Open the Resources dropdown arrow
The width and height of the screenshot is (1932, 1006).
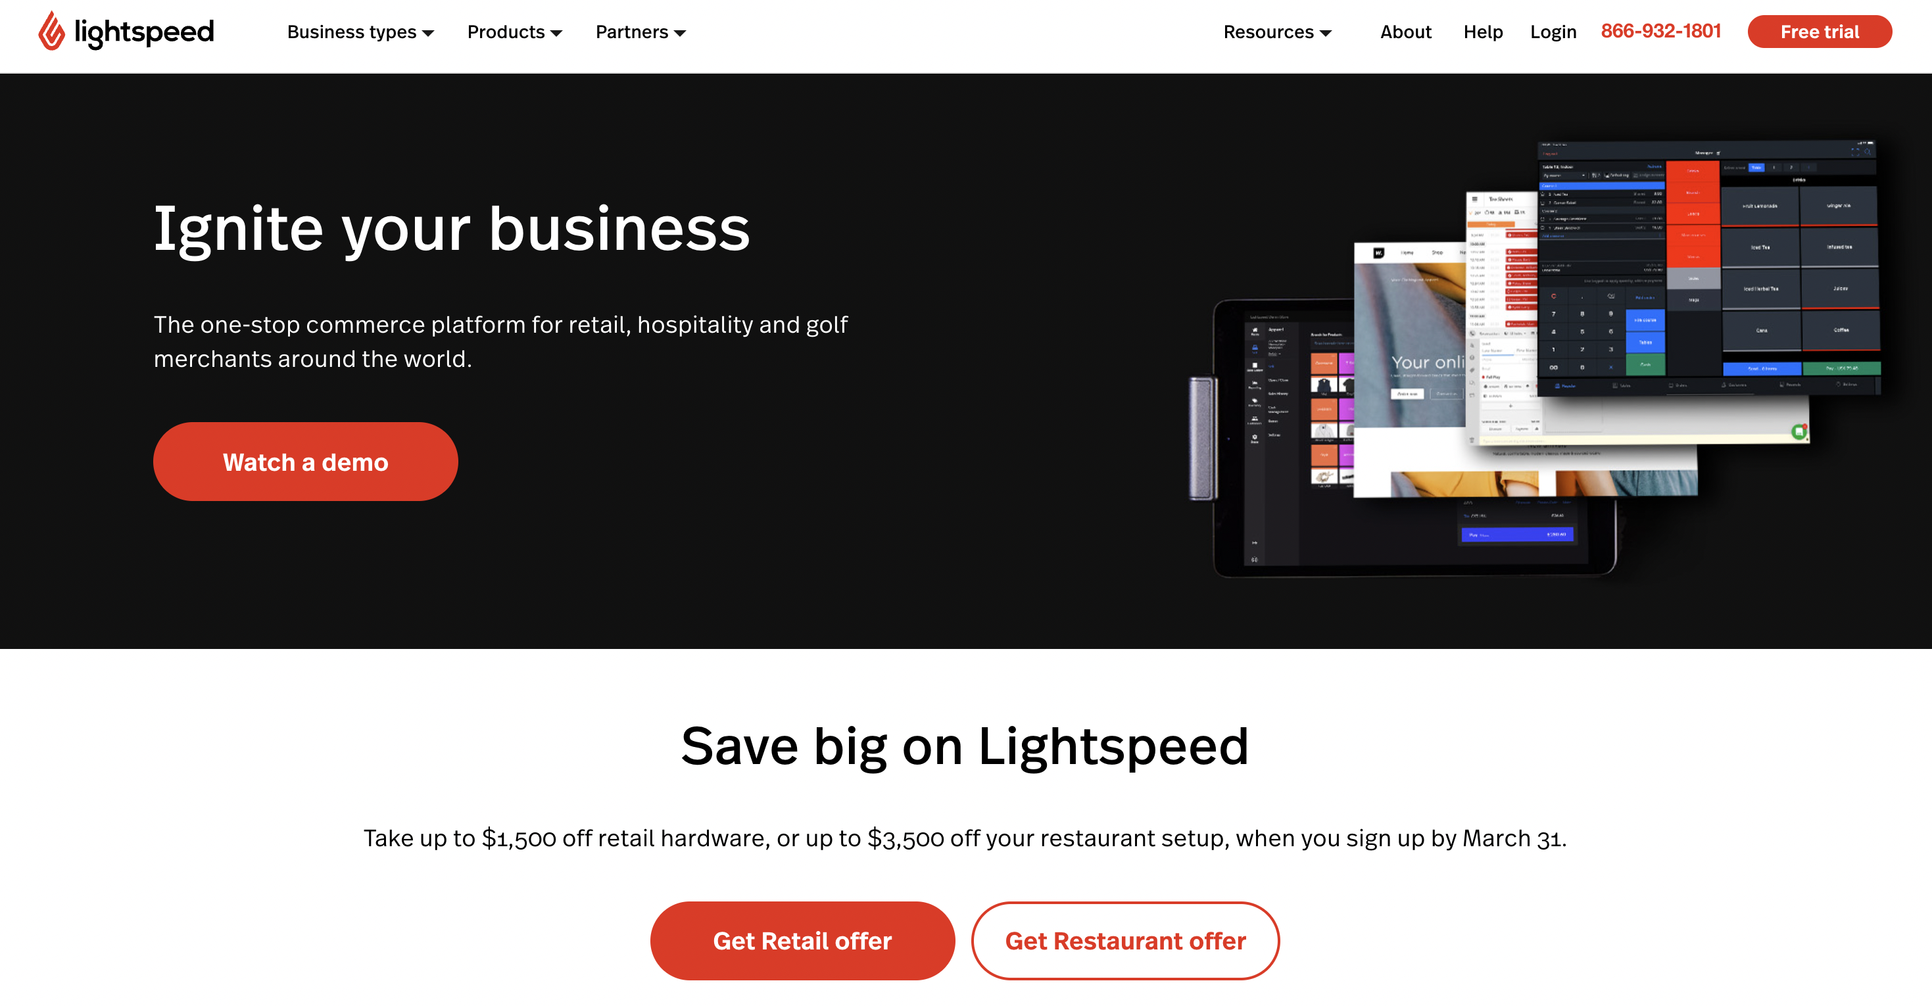1326,33
